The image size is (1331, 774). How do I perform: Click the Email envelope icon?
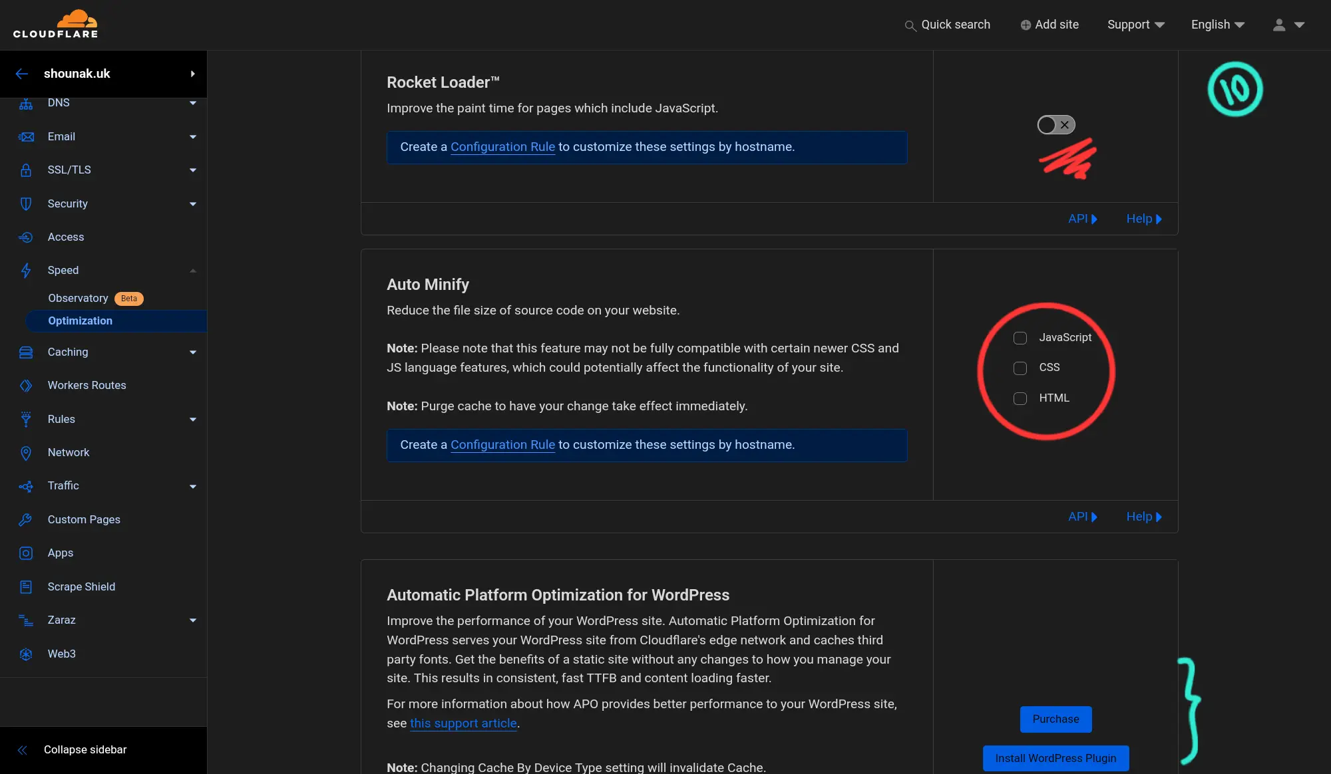[x=26, y=137]
